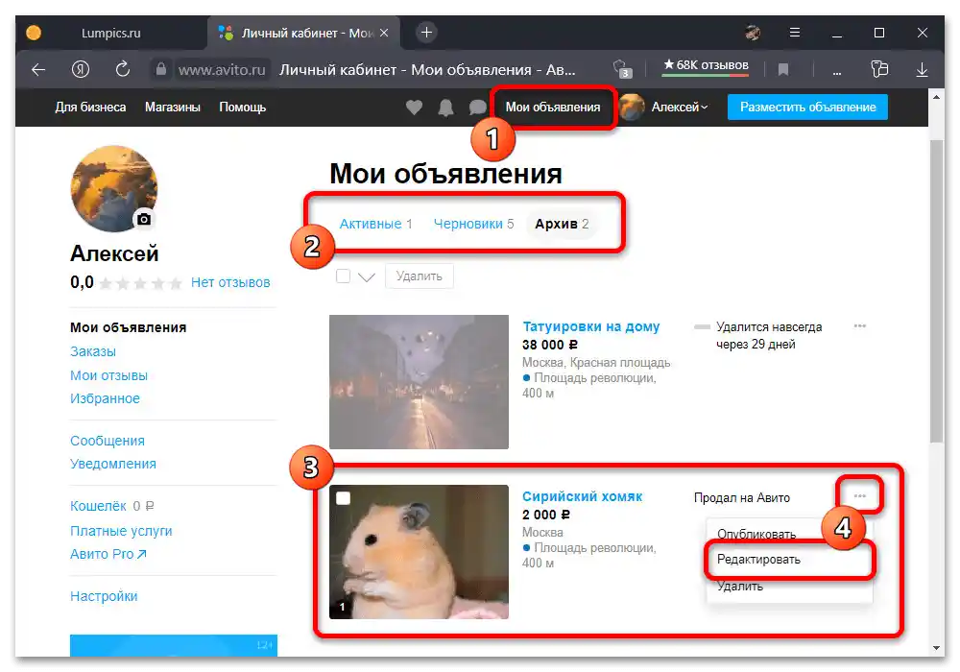Go back with the browser back arrow
Screen dimensions: 960x672
coord(38,70)
